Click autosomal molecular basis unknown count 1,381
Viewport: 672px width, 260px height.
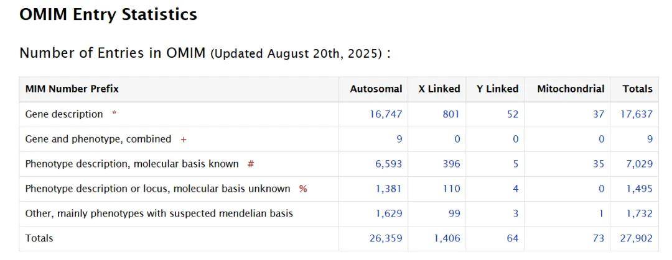388,189
